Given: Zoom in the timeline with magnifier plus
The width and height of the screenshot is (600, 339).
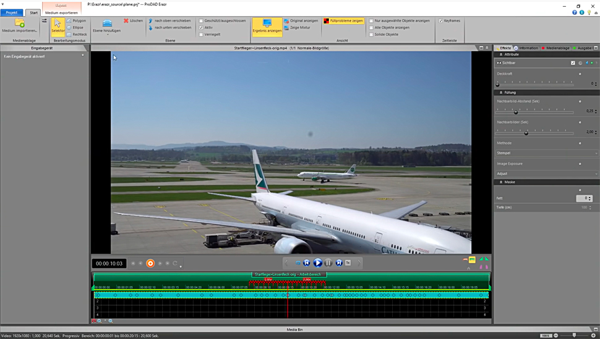Looking at the screenshot, I should tap(100, 321).
